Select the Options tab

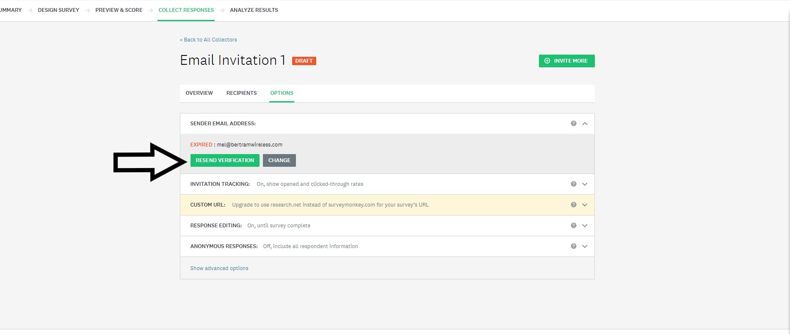click(282, 93)
